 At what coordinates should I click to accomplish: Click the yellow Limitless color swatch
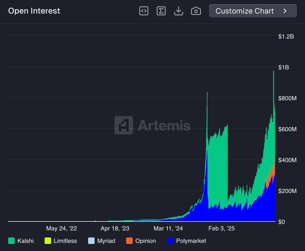tap(48, 241)
